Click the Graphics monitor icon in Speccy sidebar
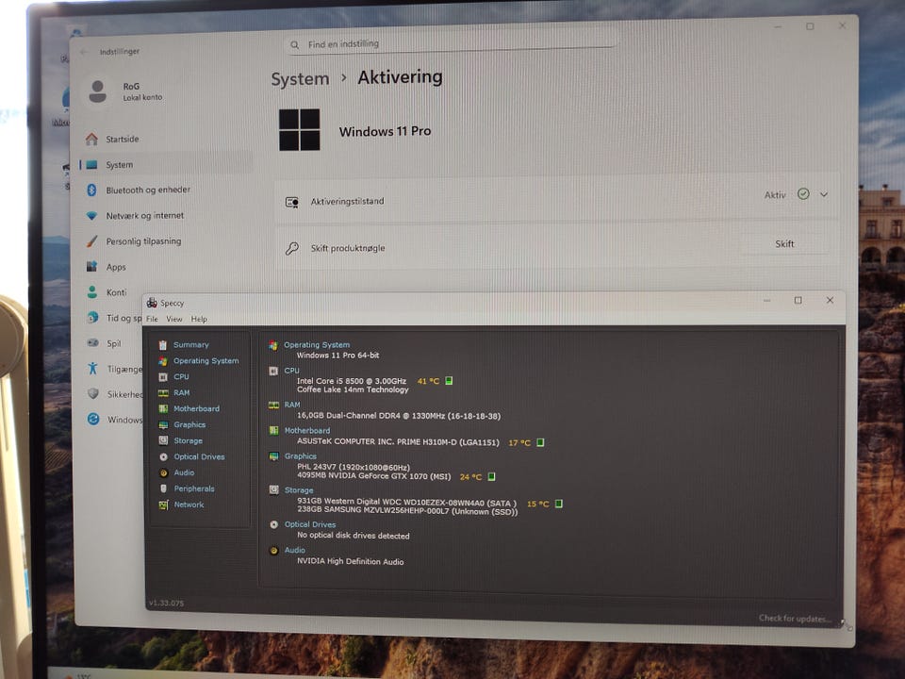The height and width of the screenshot is (679, 905). click(163, 424)
